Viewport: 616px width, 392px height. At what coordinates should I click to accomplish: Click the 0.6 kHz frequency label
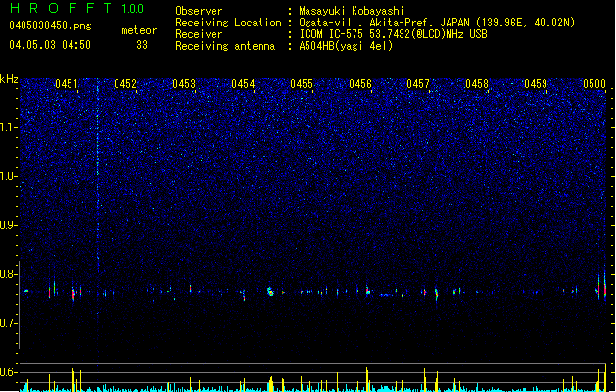tap(9, 372)
